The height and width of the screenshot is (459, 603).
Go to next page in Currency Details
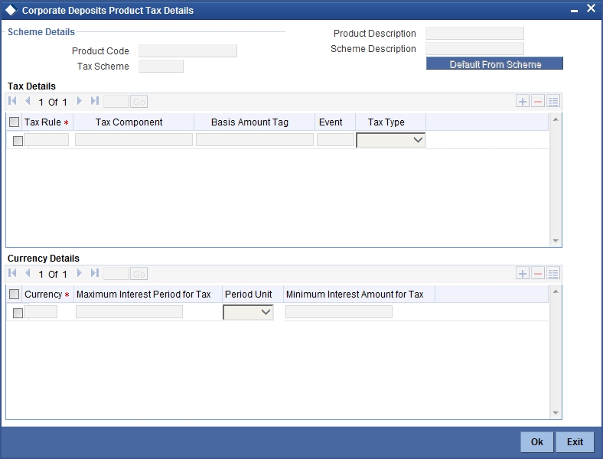coord(80,273)
